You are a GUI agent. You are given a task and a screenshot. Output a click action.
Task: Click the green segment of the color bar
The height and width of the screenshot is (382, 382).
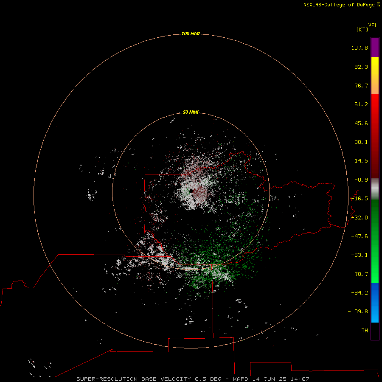tap(375, 241)
